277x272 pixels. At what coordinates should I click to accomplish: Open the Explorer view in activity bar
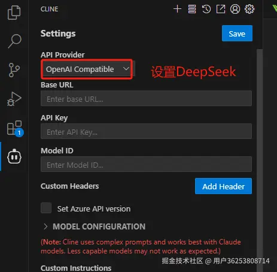point(14,13)
